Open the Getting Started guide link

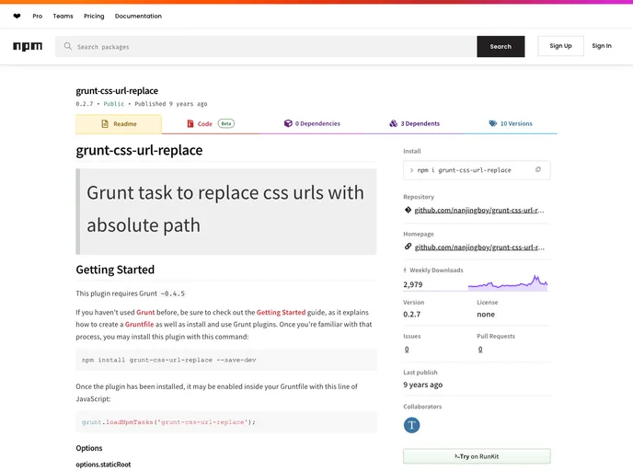pyautogui.click(x=281, y=313)
